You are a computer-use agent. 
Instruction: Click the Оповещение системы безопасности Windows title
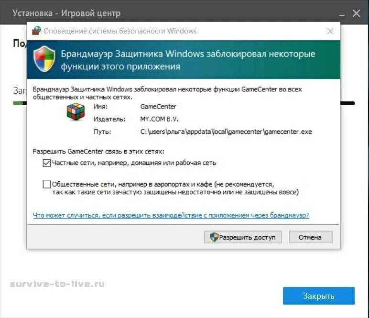pos(120,31)
